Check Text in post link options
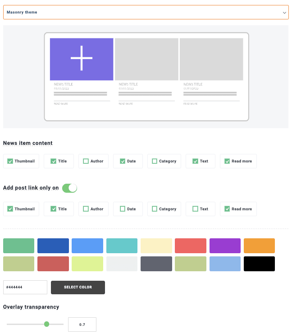Viewport: 292px width, 334px height. click(195, 209)
